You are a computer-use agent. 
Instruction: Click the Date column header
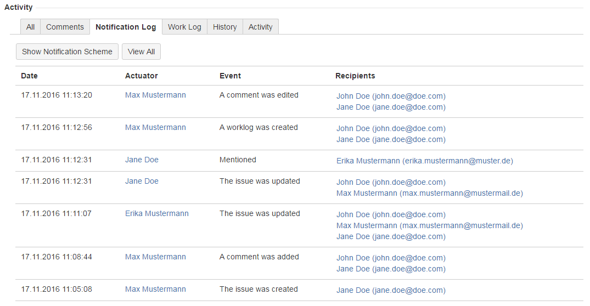pyautogui.click(x=29, y=76)
